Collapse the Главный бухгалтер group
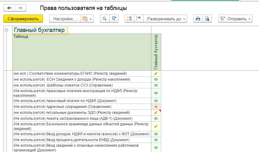Viewport: 259px width, 152px height. 6,30
